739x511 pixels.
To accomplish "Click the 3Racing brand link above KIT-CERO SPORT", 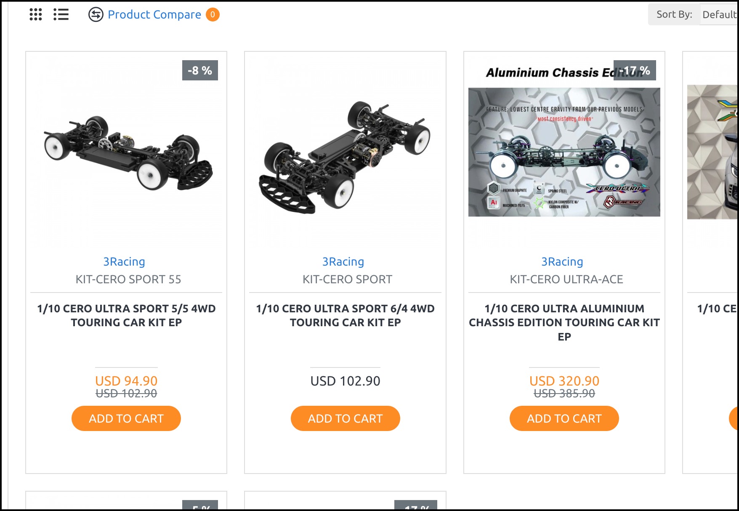I will point(343,261).
